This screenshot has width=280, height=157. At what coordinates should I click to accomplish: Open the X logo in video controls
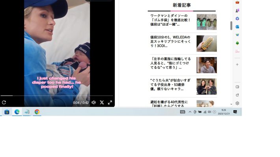[102, 102]
